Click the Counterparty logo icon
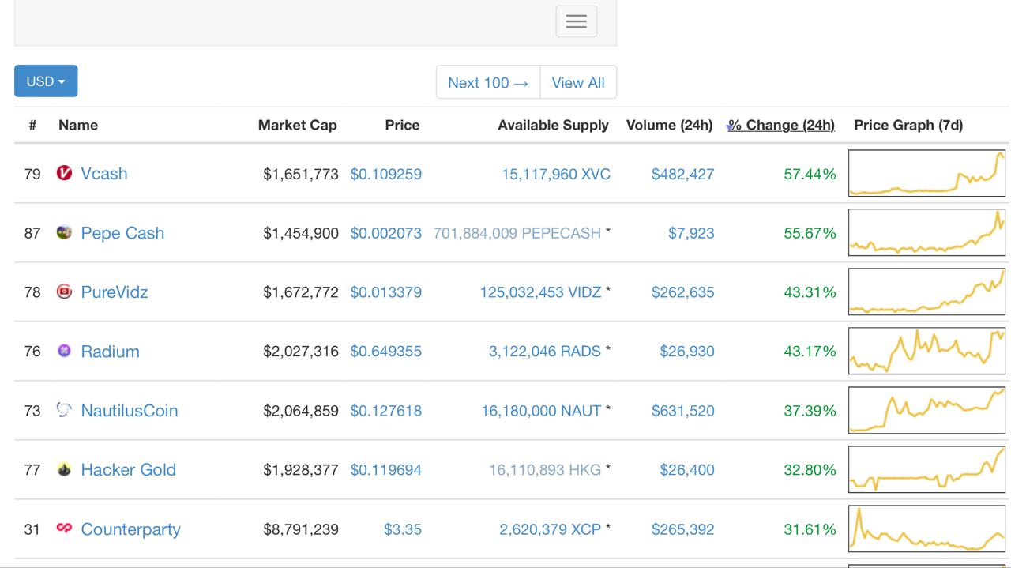Image resolution: width=1011 pixels, height=568 pixels. pyautogui.click(x=65, y=528)
